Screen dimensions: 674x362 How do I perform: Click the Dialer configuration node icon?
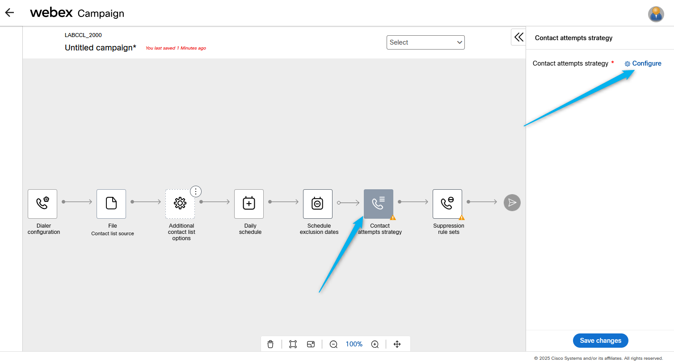42,204
